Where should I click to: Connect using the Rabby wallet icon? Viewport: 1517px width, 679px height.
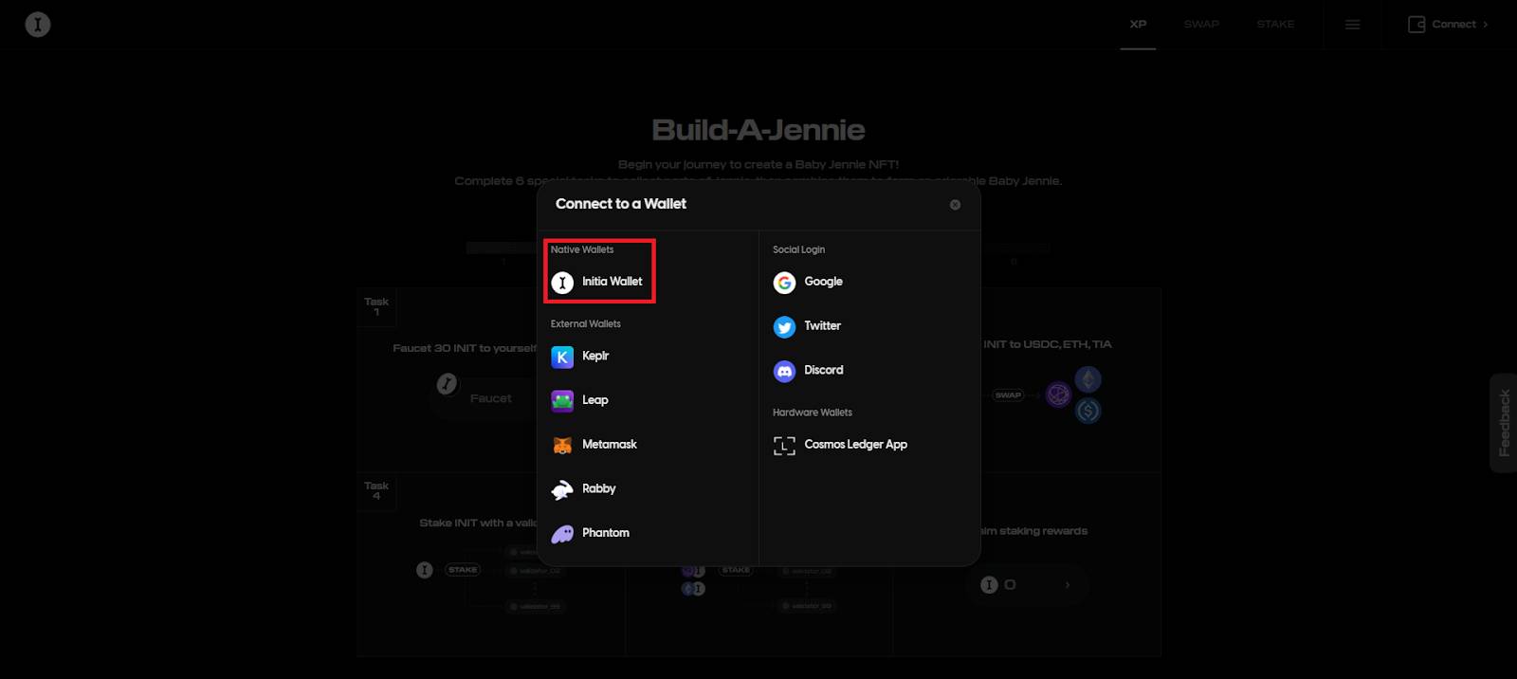562,489
